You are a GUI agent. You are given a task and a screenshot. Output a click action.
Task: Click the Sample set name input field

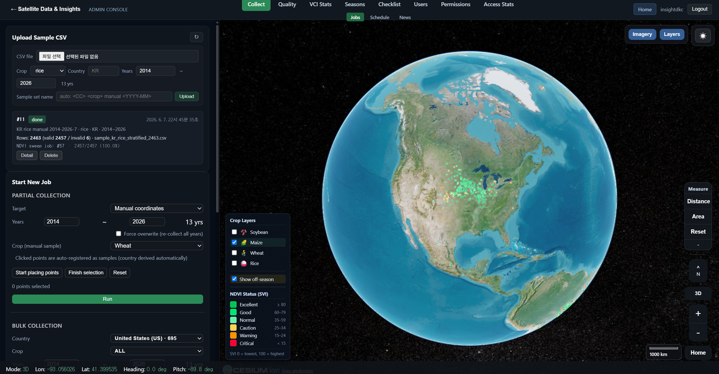114,97
